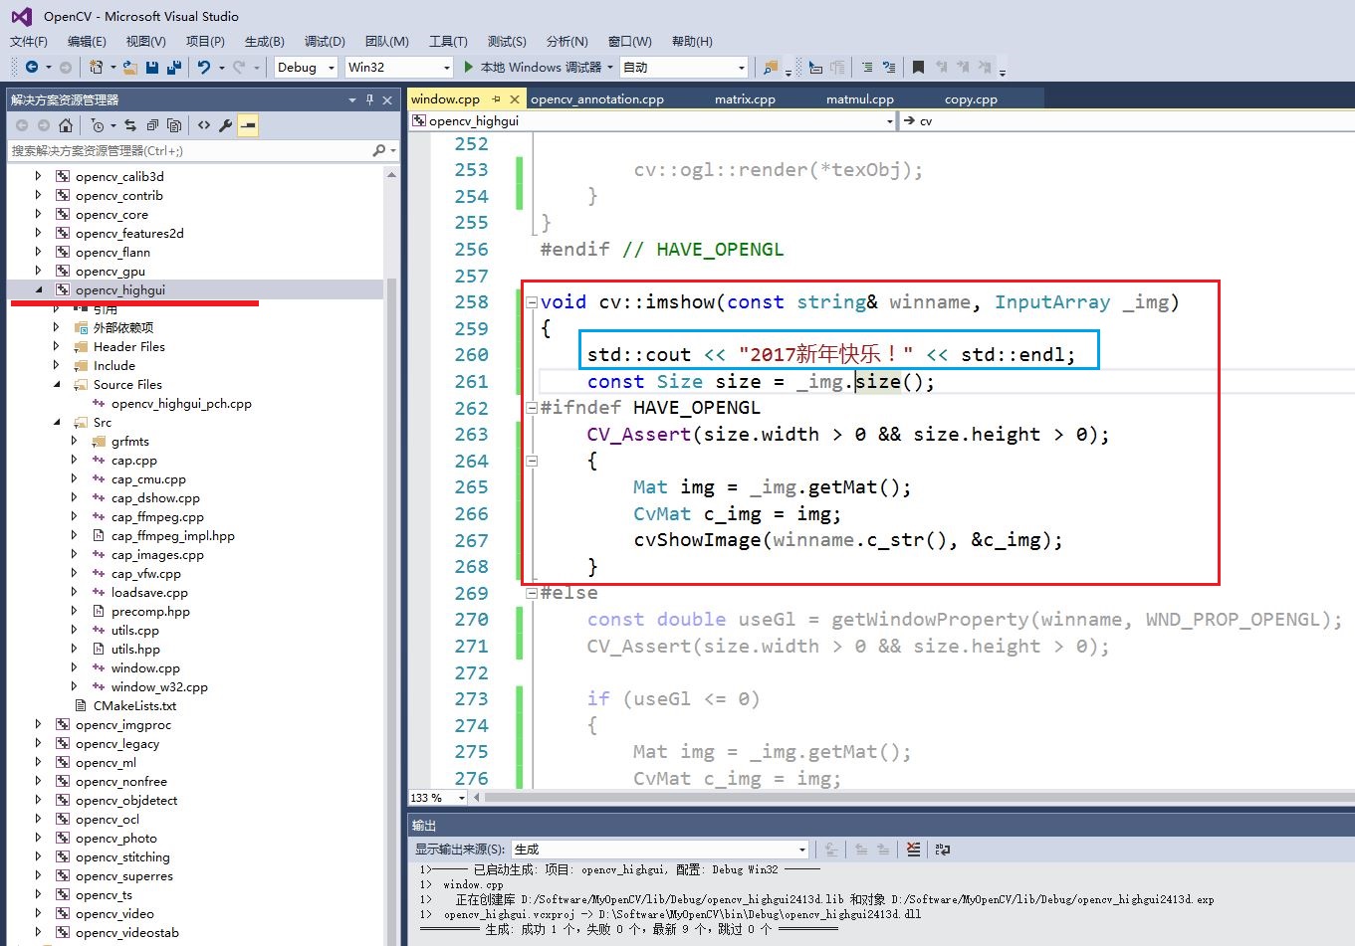The height and width of the screenshot is (946, 1355).
Task: Open the 工具(T) tools menu
Action: (448, 41)
